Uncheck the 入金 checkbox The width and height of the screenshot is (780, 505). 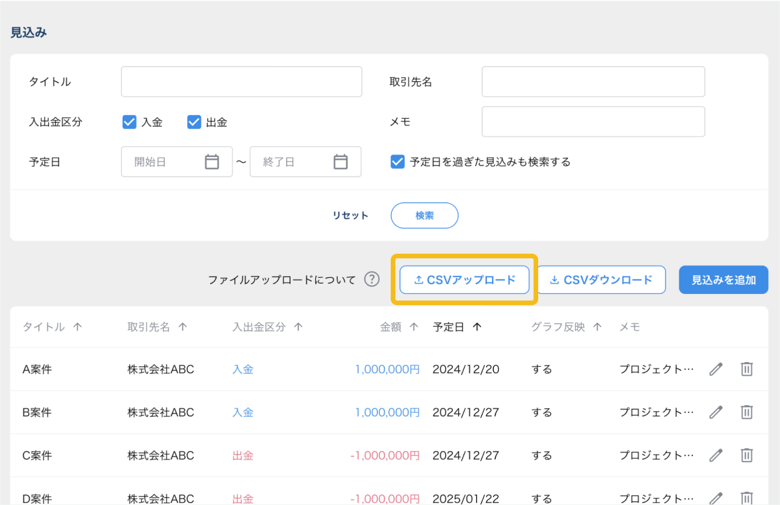click(129, 122)
